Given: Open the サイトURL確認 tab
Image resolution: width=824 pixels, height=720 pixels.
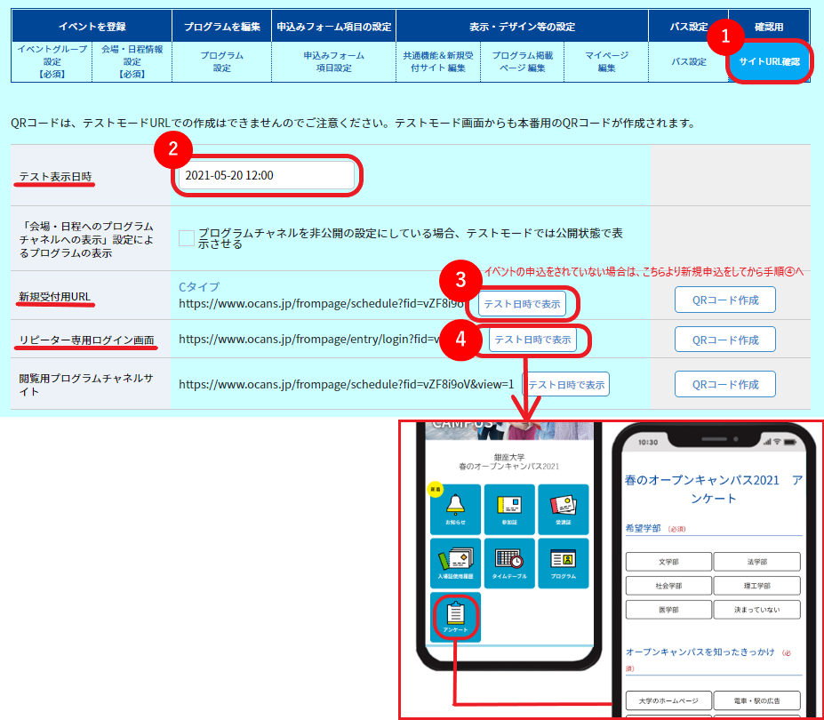Looking at the screenshot, I should [x=769, y=61].
